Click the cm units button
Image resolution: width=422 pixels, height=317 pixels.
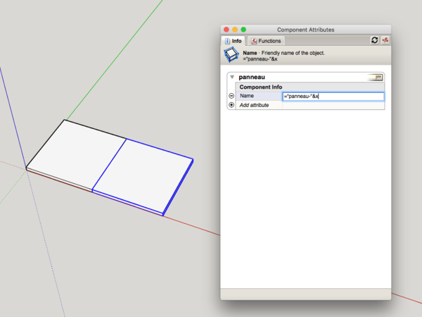[377, 77]
